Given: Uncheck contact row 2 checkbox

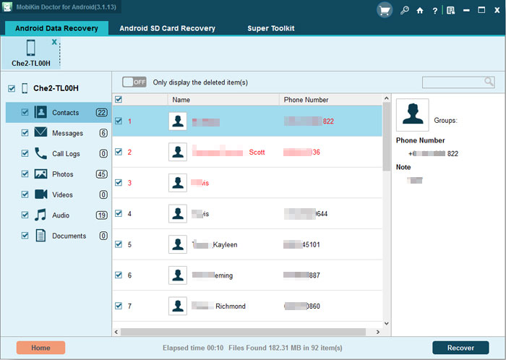Looking at the screenshot, I should click(x=119, y=152).
